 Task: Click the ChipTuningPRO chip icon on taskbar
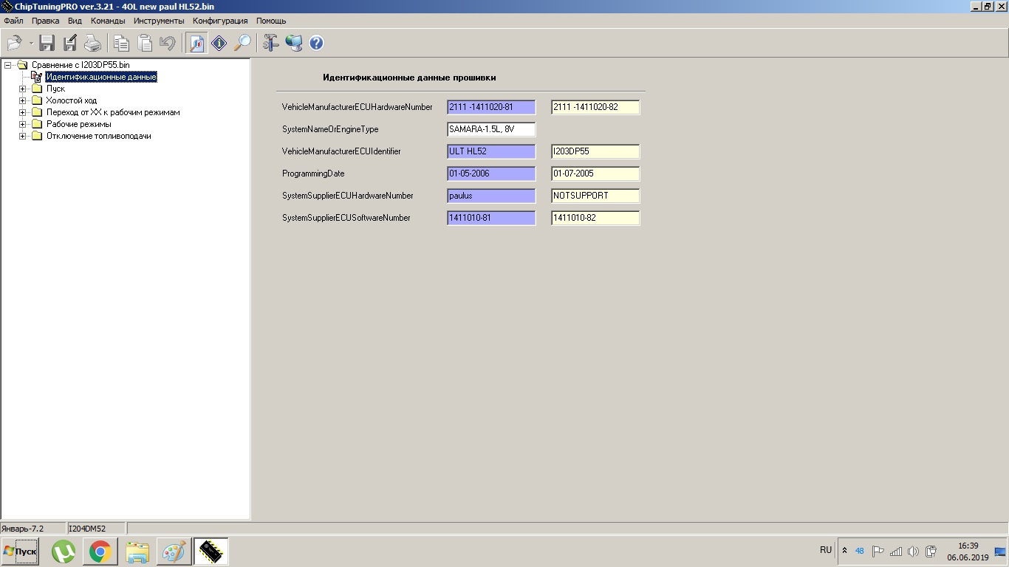click(211, 551)
